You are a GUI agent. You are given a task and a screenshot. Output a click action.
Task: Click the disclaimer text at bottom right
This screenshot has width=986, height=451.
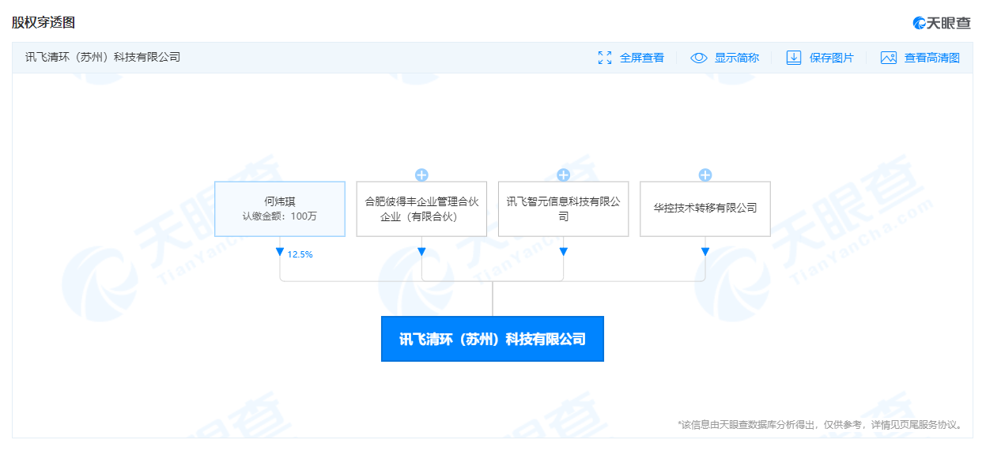[x=822, y=425]
